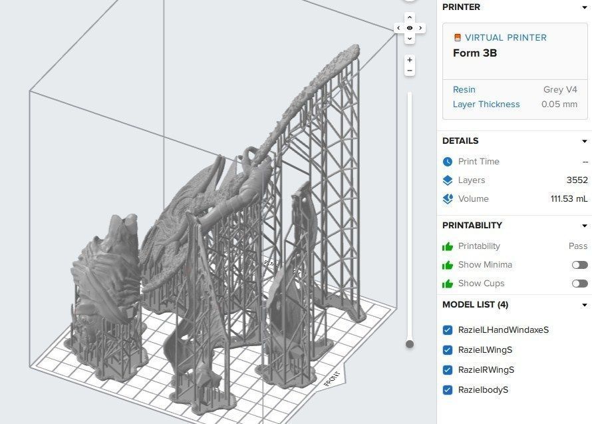Screen dimensions: 592x424
Task: Click the Volume resin icon
Action: [448, 199]
